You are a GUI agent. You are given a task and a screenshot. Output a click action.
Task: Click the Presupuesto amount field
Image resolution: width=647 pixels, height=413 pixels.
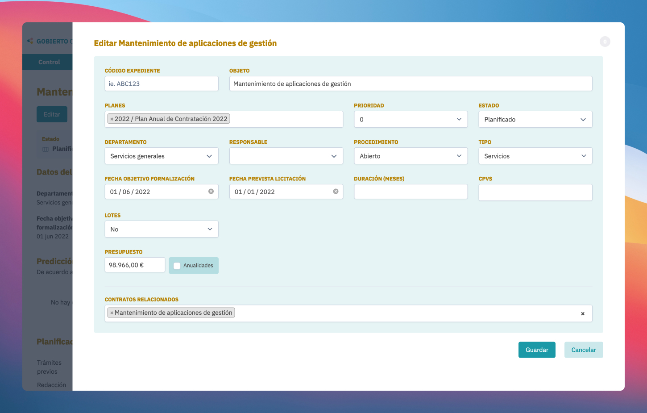tap(135, 265)
